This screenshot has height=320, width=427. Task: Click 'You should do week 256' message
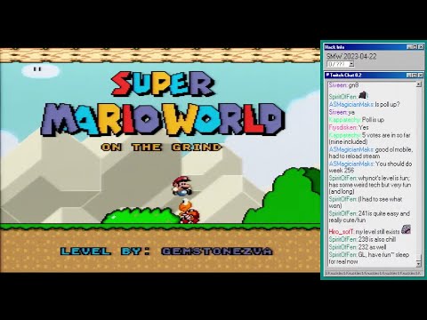(370, 167)
